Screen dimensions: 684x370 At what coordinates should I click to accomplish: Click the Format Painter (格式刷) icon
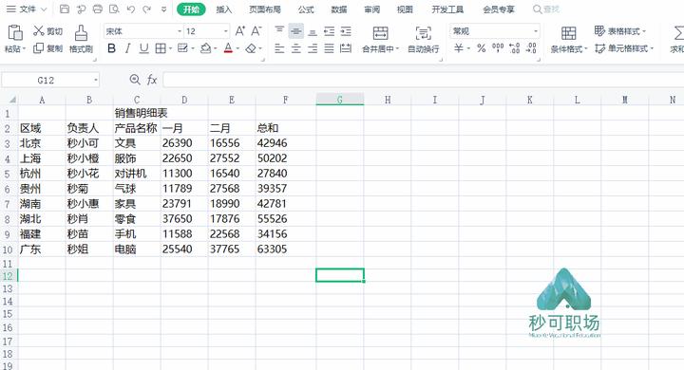click(81, 33)
